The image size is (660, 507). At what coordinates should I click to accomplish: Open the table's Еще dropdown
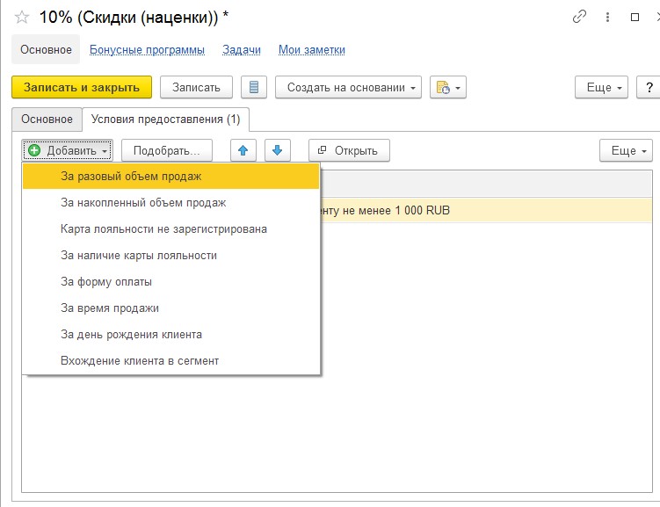pyautogui.click(x=626, y=150)
